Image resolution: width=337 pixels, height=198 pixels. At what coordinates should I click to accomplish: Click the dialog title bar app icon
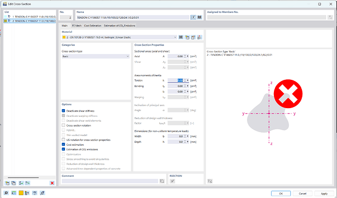click(5, 4)
